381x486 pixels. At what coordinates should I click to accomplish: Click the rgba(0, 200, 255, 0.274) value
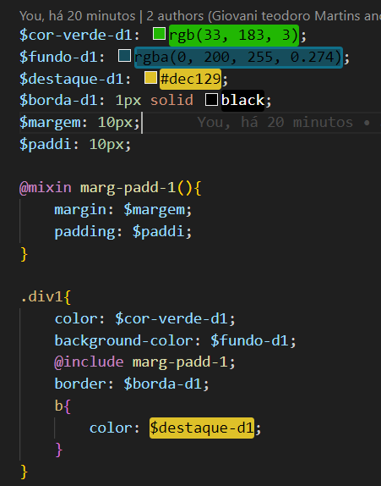[238, 58]
